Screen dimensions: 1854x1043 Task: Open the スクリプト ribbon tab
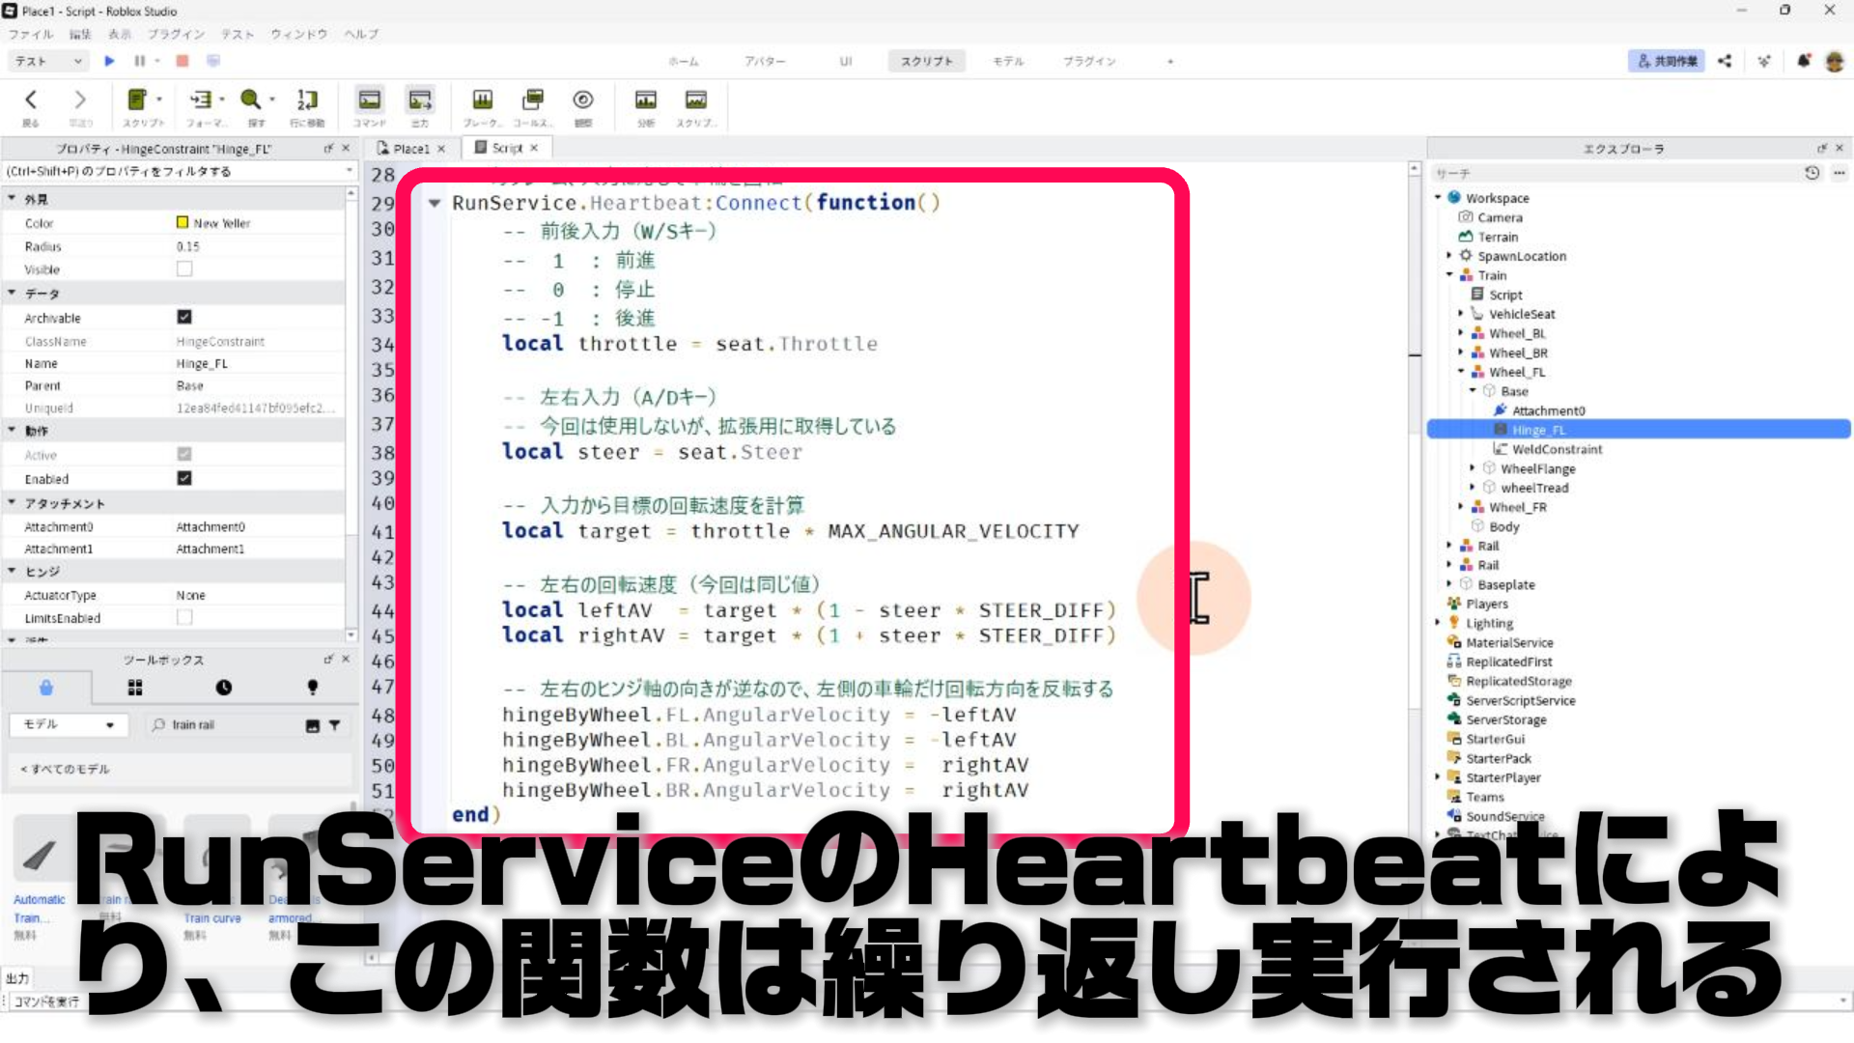(926, 61)
